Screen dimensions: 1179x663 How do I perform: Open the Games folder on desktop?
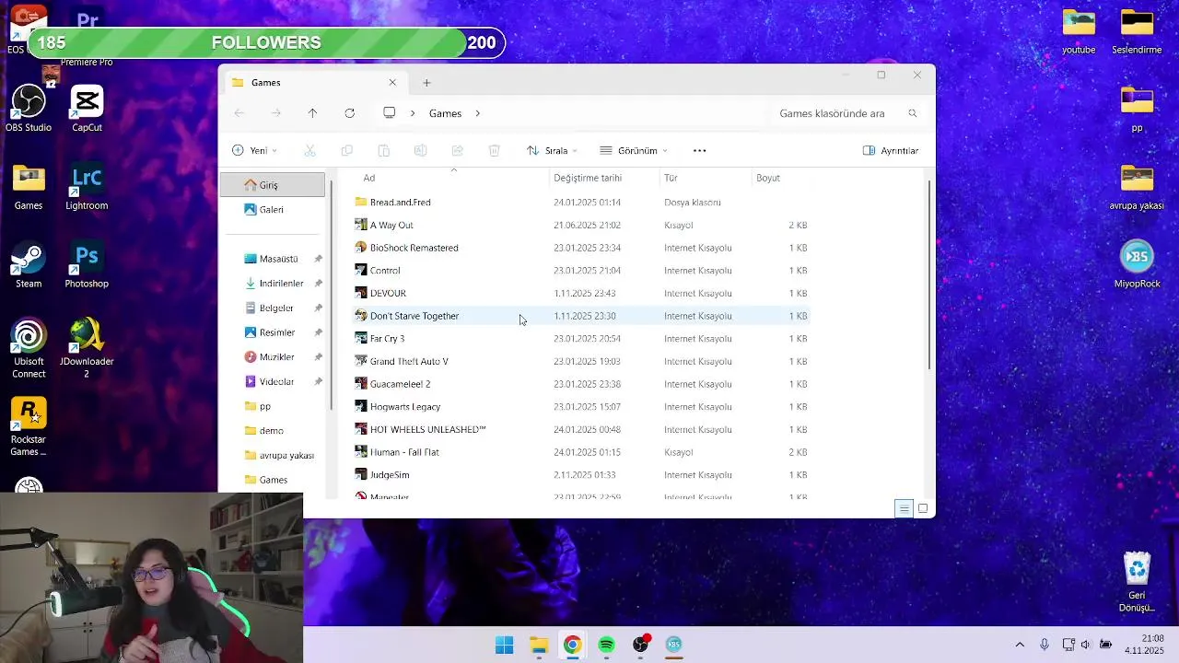pyautogui.click(x=29, y=188)
